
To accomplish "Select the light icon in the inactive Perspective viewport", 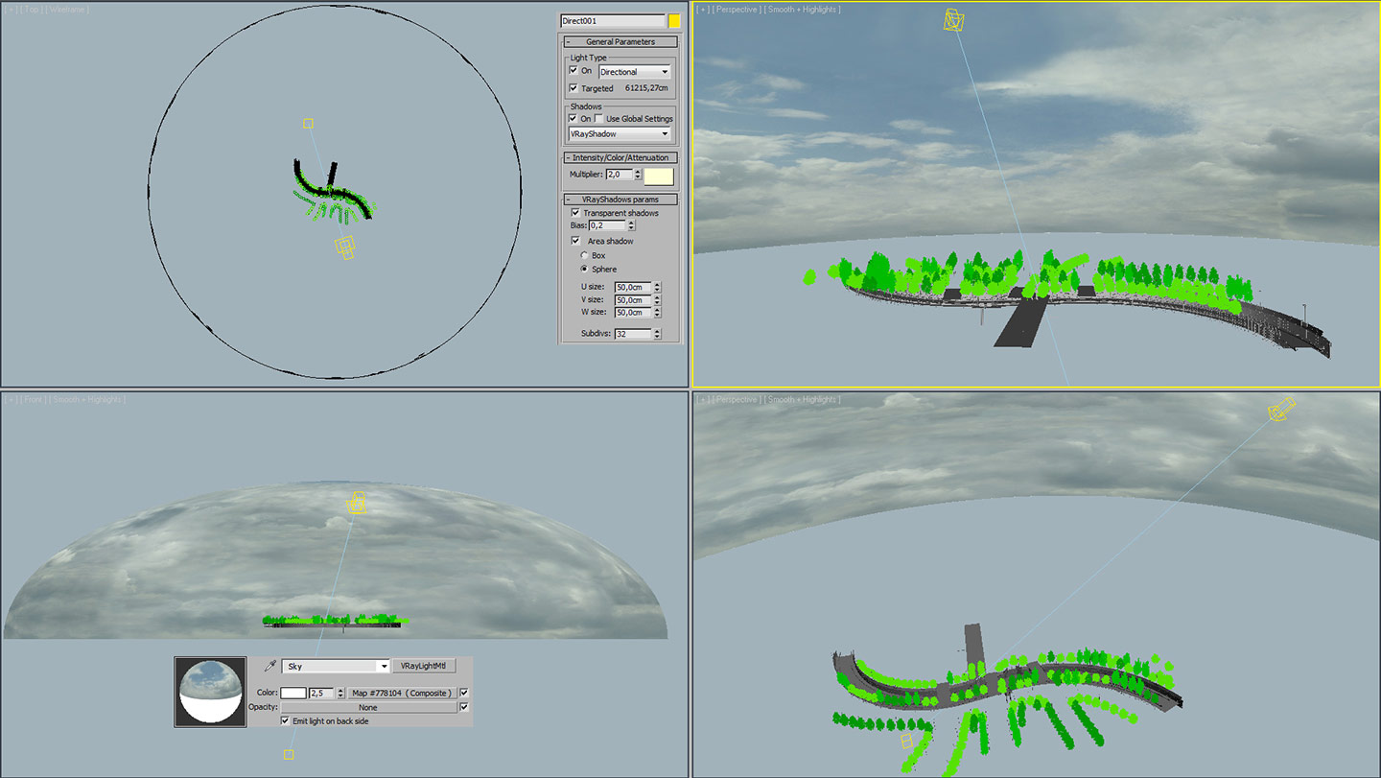I will [x=1281, y=410].
